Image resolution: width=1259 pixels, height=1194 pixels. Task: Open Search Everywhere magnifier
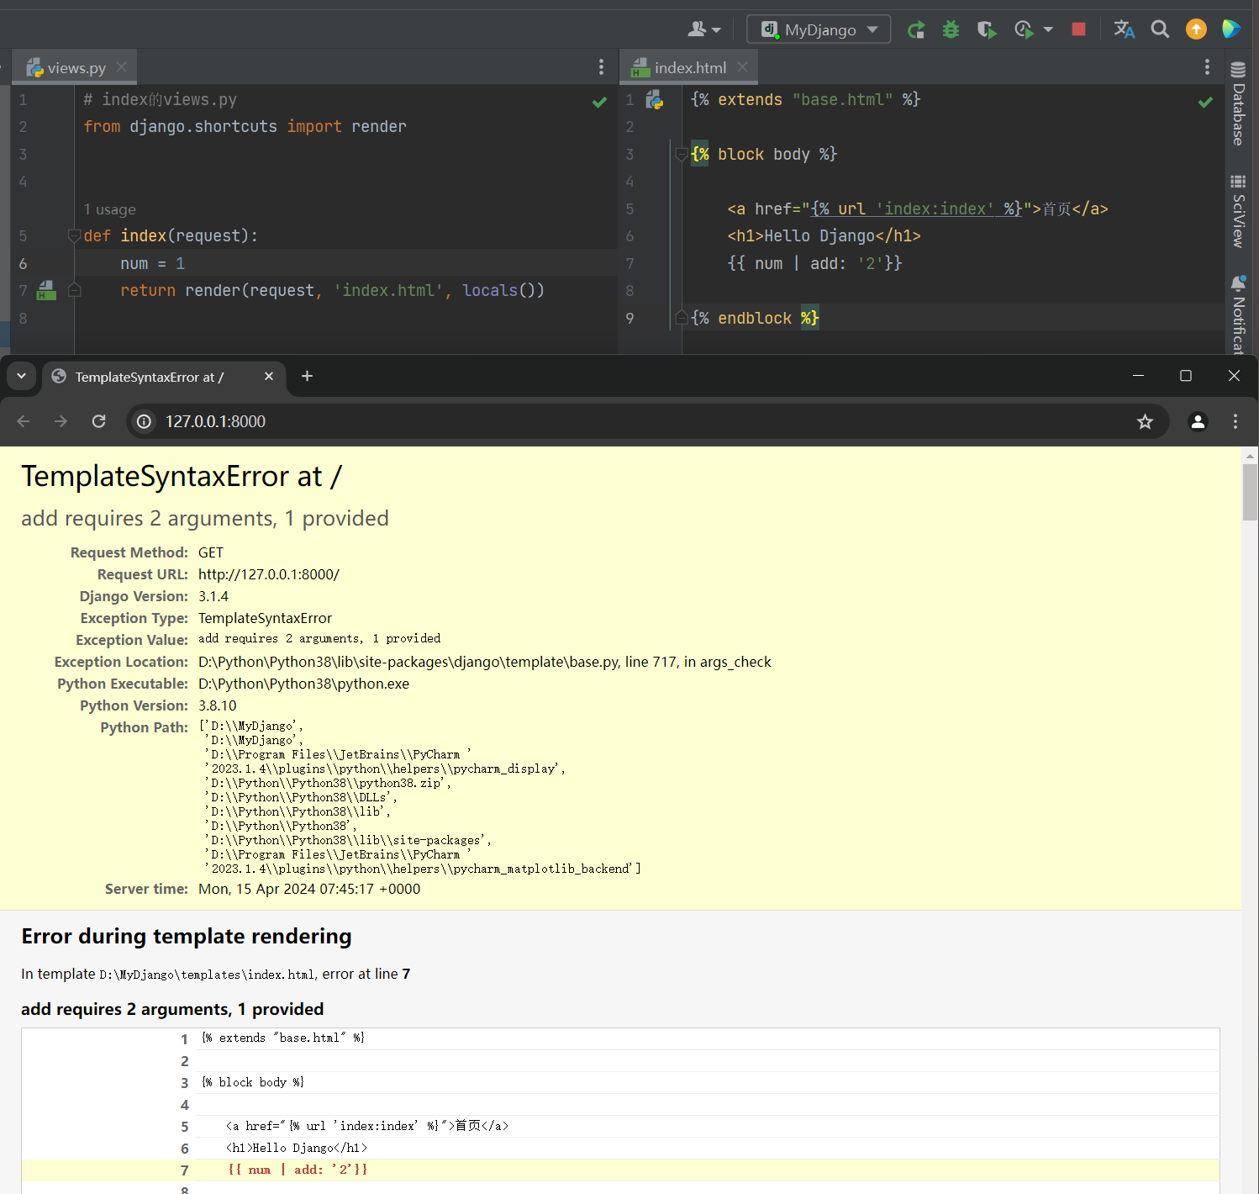[x=1160, y=29]
